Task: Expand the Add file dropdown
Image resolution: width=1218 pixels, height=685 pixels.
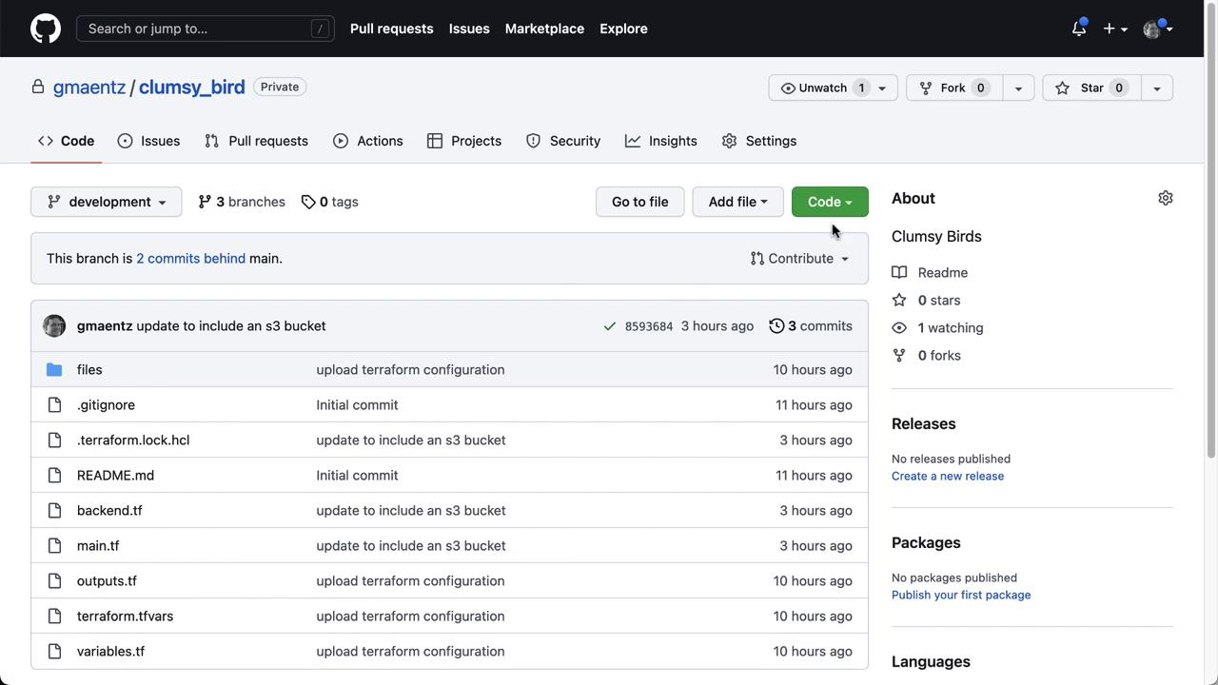Action: 737,202
